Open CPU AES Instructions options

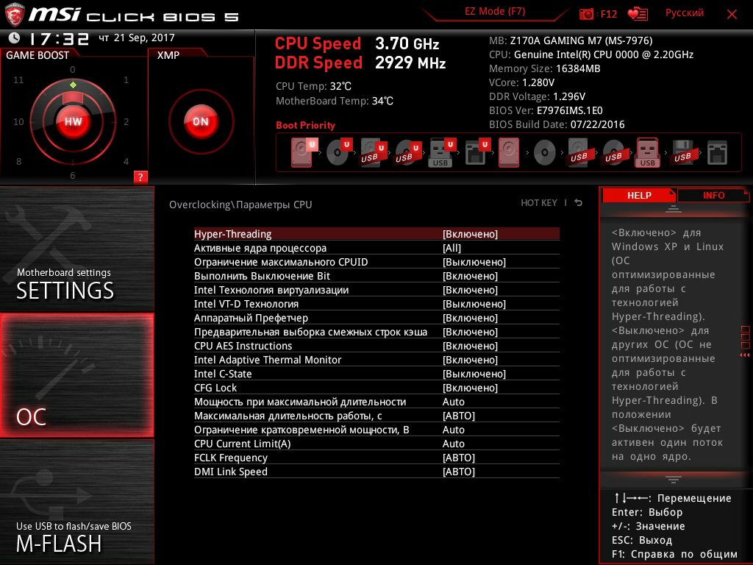click(376, 346)
